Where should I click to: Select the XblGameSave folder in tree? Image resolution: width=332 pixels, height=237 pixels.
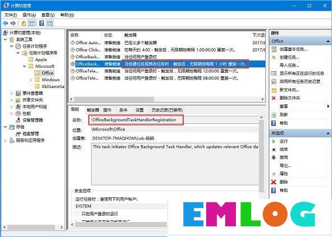(x=53, y=86)
